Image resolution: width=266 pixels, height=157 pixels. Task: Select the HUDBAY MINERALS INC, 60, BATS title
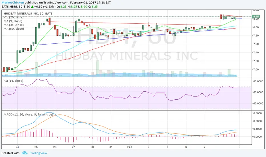coord(28,14)
